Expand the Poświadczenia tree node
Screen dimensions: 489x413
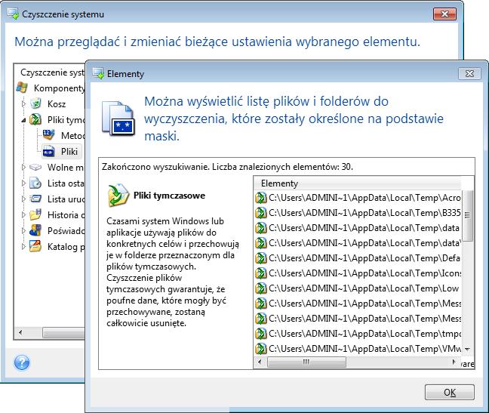(x=23, y=230)
